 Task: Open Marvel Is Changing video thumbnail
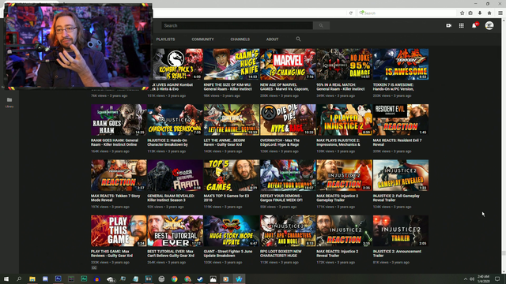point(288,64)
